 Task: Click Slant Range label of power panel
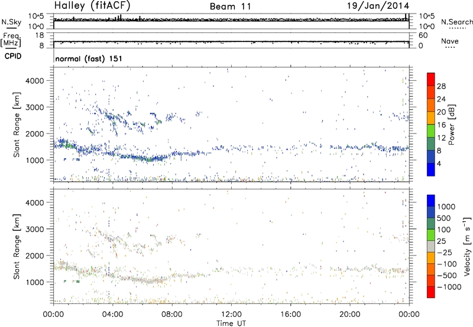coord(17,125)
